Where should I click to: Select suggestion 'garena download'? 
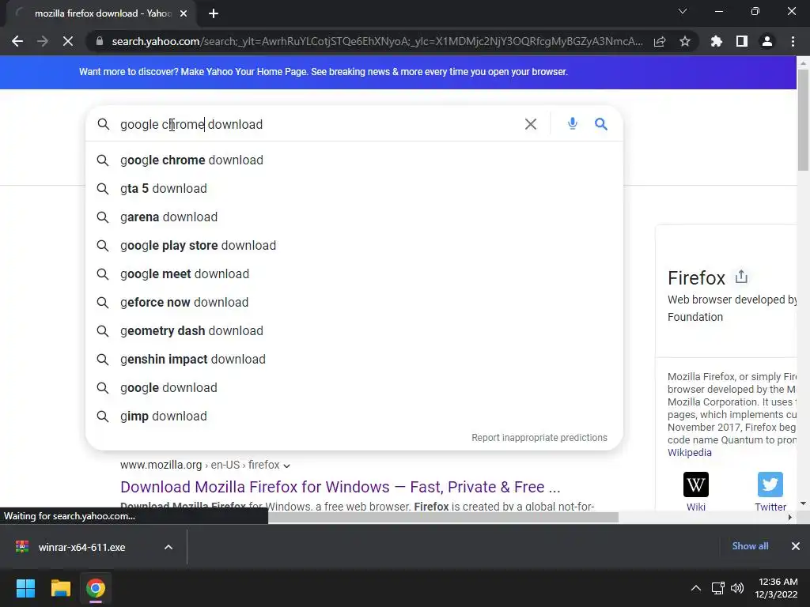tap(354, 217)
